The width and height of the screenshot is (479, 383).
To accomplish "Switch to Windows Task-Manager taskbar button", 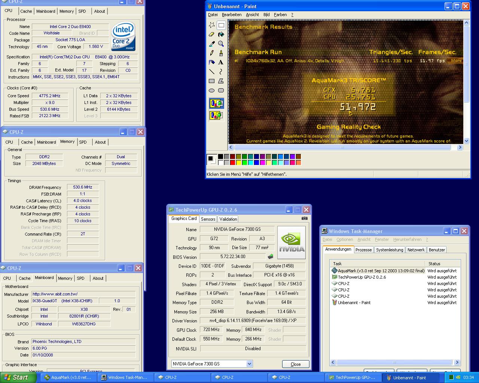I will [125, 377].
